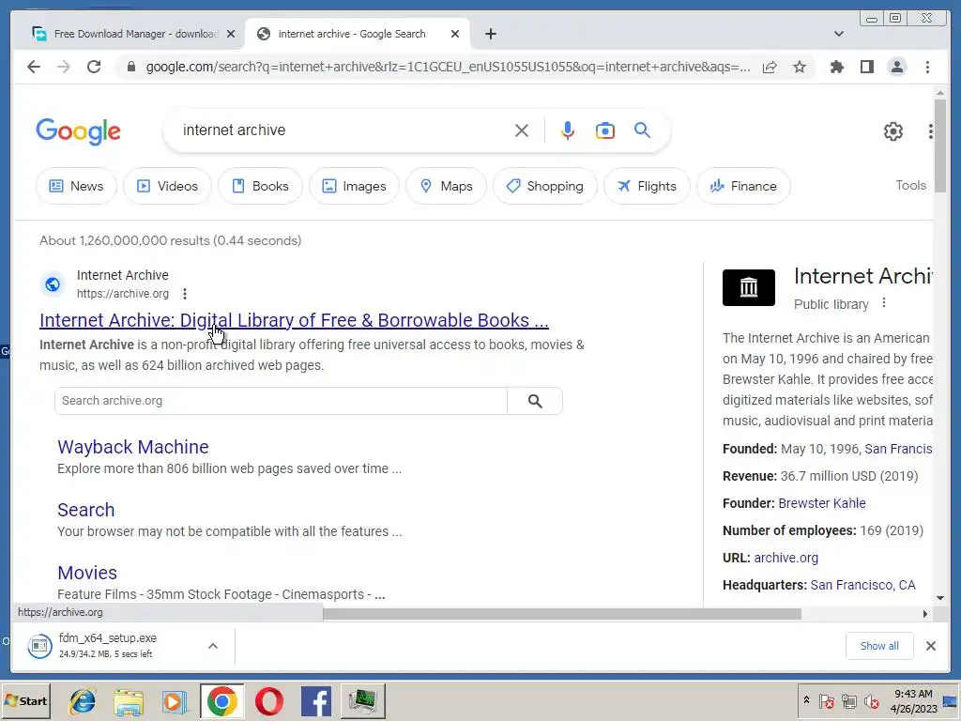Open the Start menu
The height and width of the screenshot is (721, 961).
[25, 700]
